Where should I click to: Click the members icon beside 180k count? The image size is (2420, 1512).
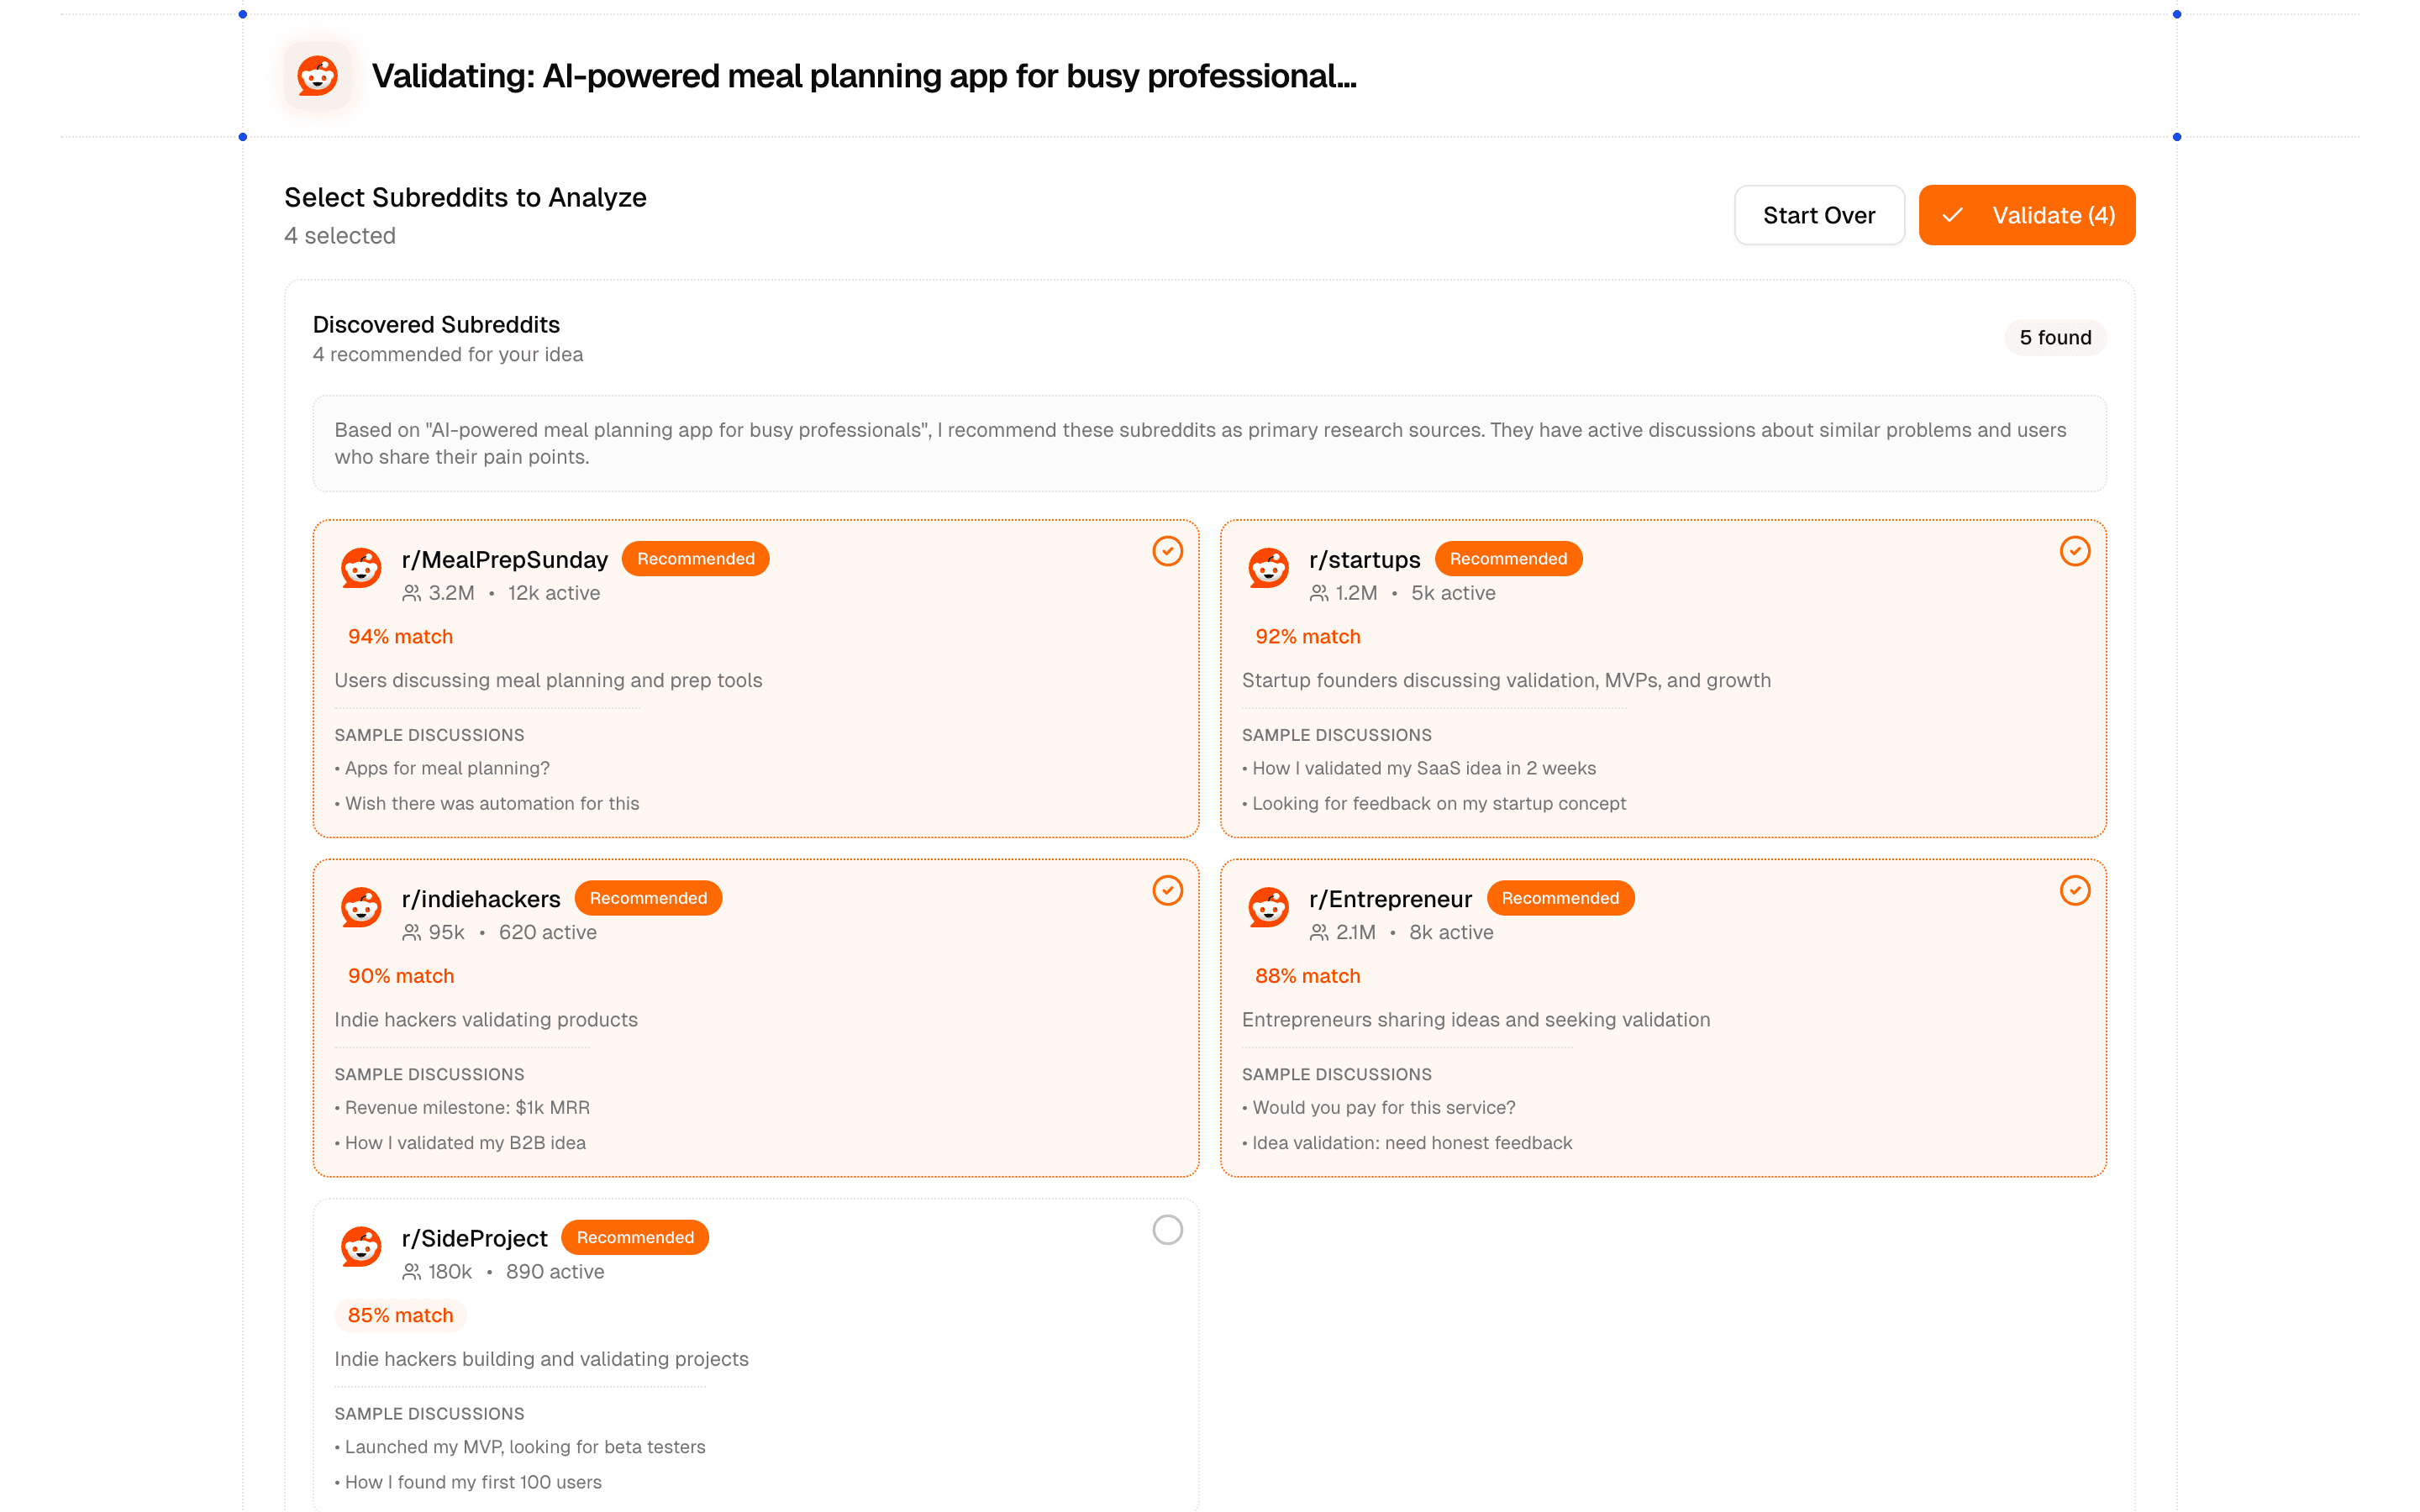coord(410,1271)
